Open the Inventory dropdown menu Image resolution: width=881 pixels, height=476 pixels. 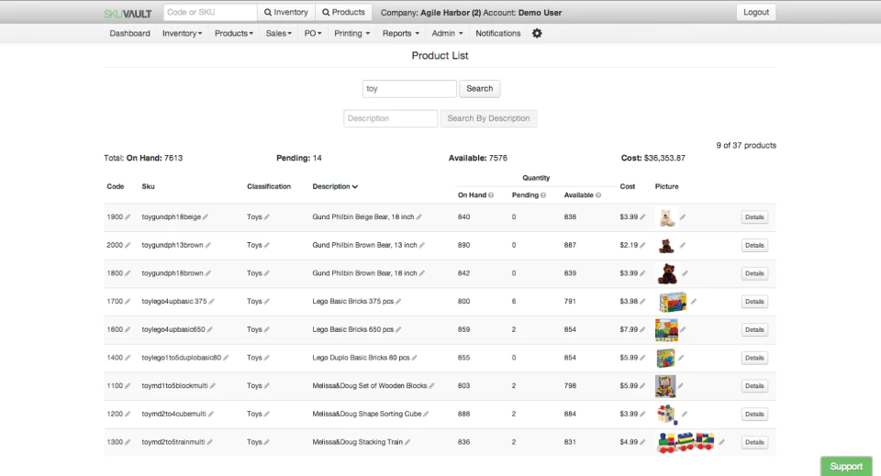pos(182,33)
